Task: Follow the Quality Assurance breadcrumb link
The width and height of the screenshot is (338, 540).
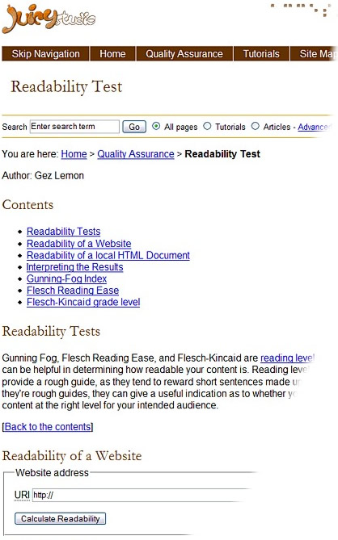Action: [136, 154]
